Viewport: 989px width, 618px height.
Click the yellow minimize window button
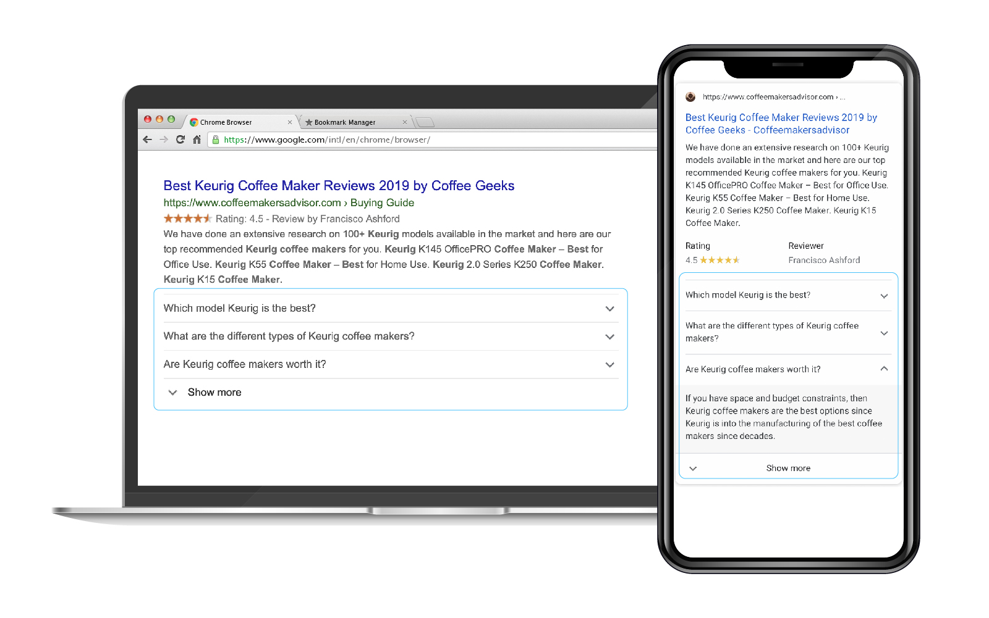coord(159,119)
